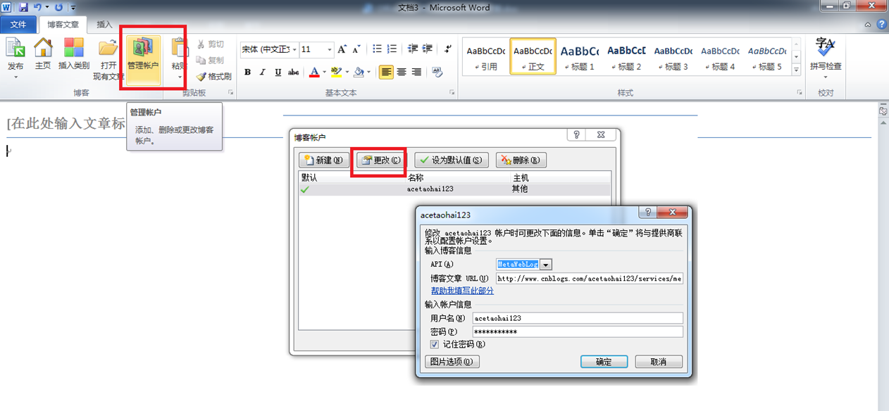
Task: Toggle Strikethrough (abc) formatting
Action: pos(294,72)
